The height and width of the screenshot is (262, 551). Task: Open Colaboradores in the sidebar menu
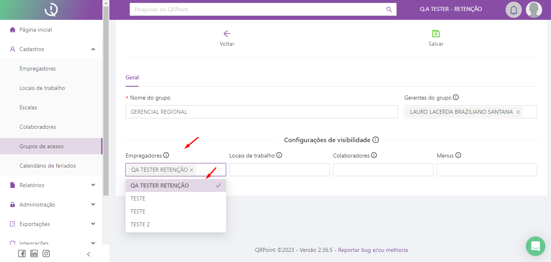click(x=38, y=127)
